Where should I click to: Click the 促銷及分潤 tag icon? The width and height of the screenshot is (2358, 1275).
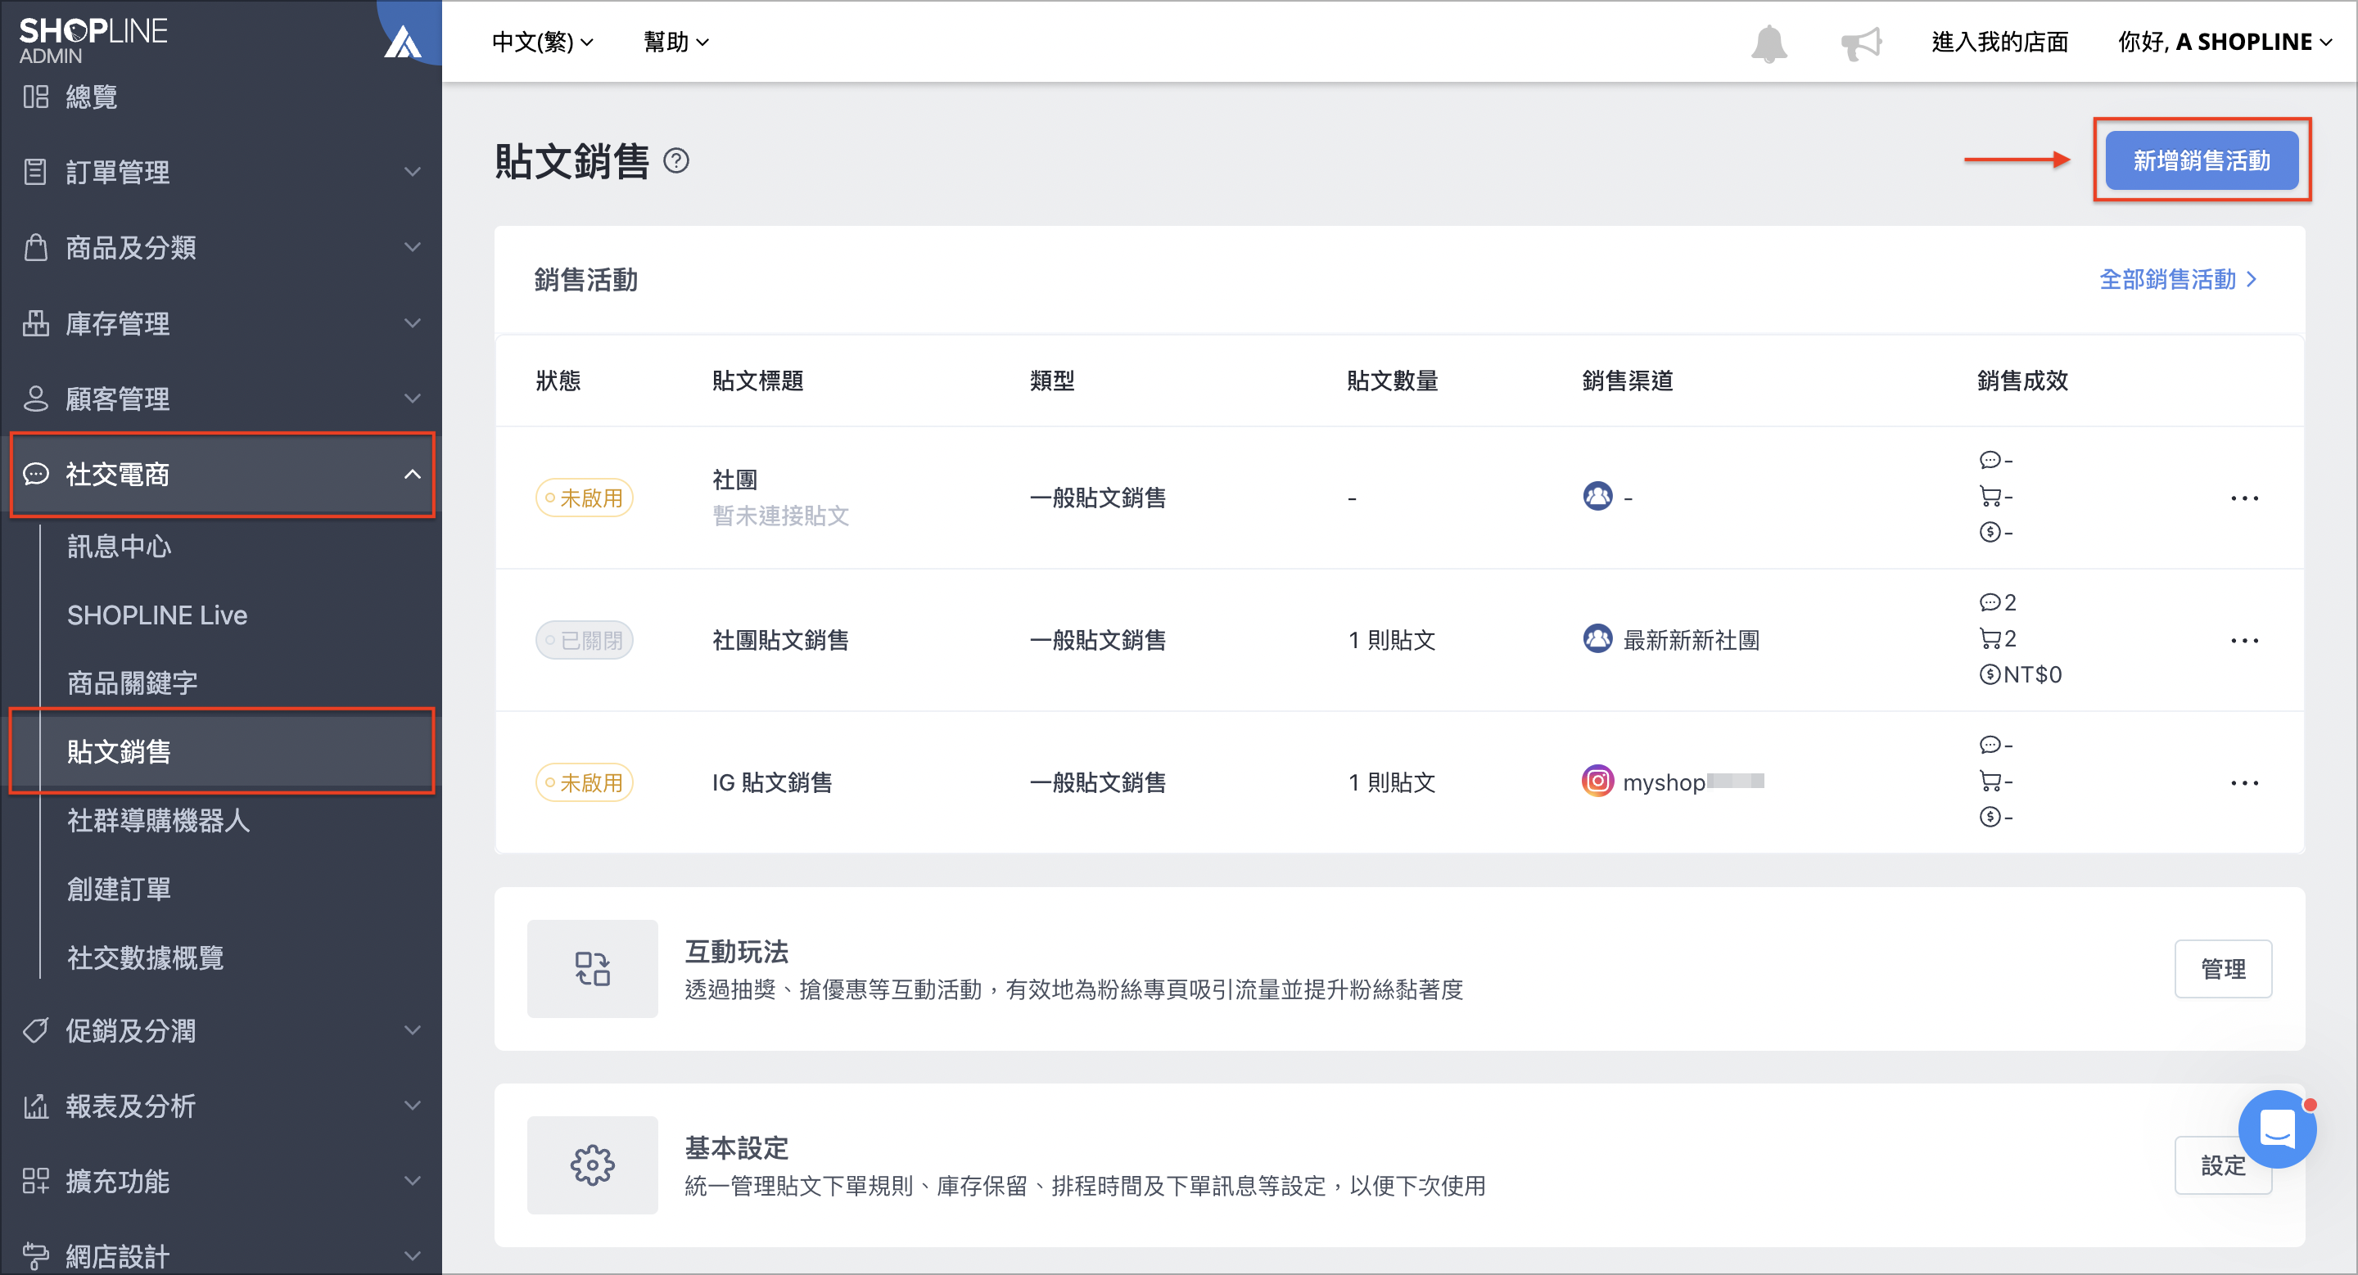pos(36,1029)
